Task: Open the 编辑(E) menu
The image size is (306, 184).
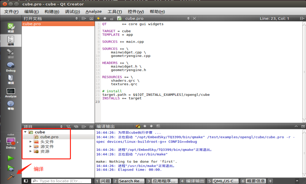Action: pos(31,12)
